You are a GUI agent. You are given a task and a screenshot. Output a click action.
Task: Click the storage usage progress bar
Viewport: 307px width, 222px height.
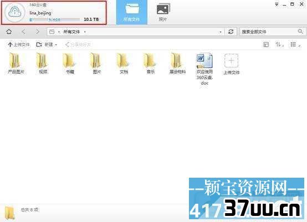pos(55,19)
